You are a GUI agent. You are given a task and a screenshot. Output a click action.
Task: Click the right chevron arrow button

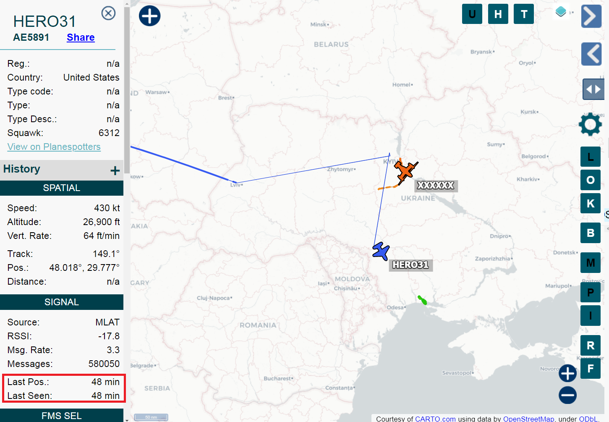(x=591, y=16)
